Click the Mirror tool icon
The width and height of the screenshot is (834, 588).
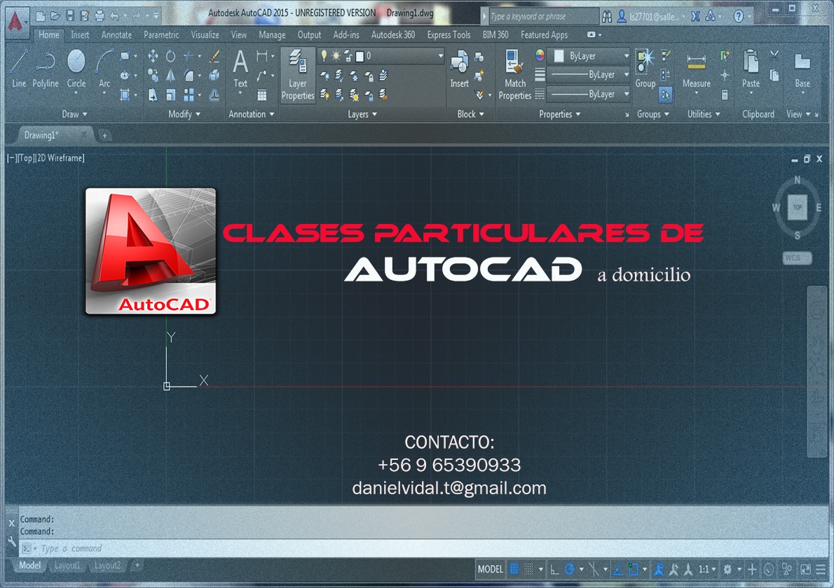point(170,75)
